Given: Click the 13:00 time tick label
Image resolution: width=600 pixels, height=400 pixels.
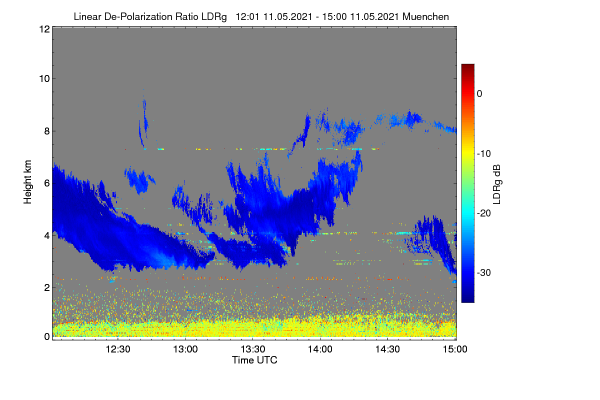Looking at the screenshot, I should (x=186, y=349).
